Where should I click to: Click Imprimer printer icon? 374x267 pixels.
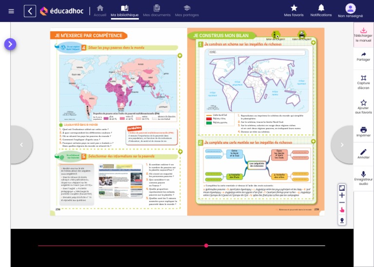363,132
